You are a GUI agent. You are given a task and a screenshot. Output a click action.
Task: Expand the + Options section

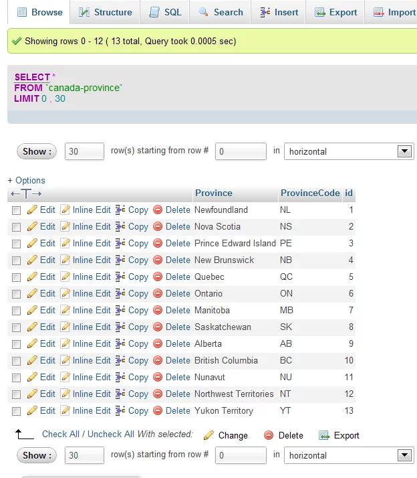(26, 180)
